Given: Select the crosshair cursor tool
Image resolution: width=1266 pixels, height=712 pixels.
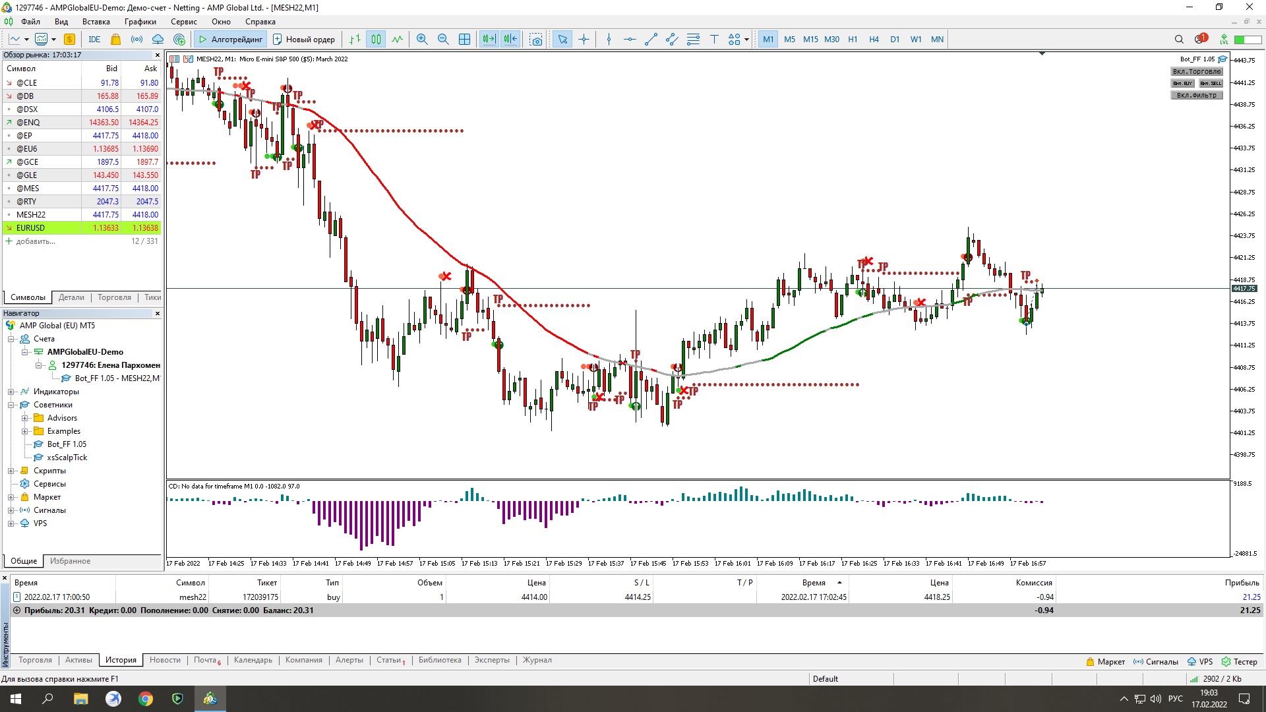Looking at the screenshot, I should pyautogui.click(x=584, y=40).
